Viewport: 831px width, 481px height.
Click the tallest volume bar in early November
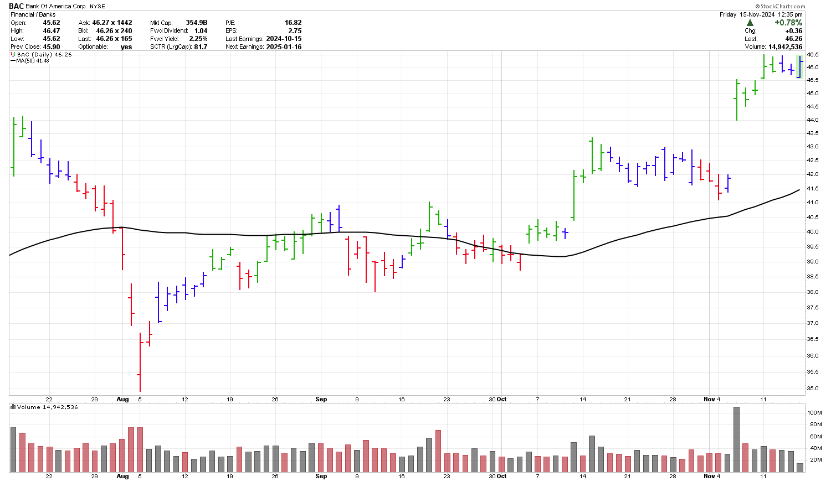[736, 439]
